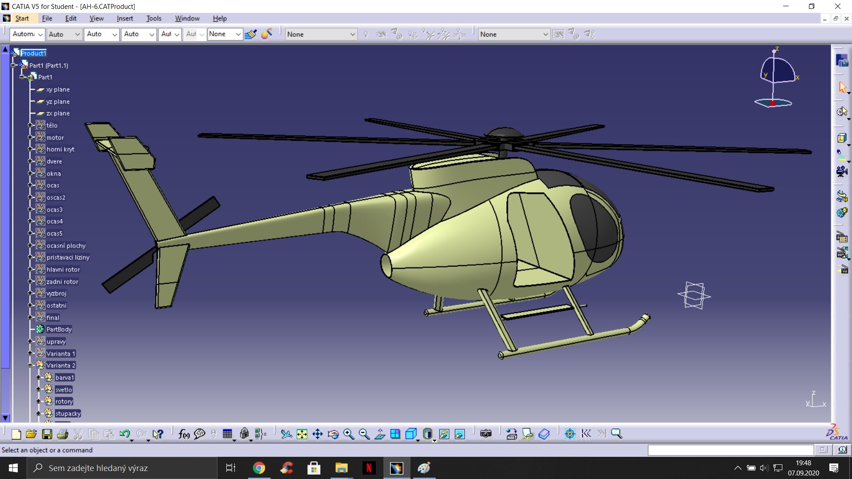Click the Windows Start button

pyautogui.click(x=13, y=468)
